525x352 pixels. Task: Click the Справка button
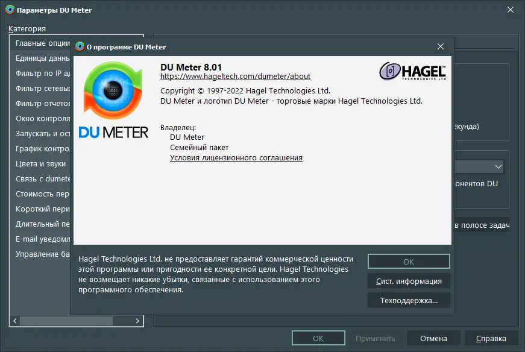tap(491, 338)
